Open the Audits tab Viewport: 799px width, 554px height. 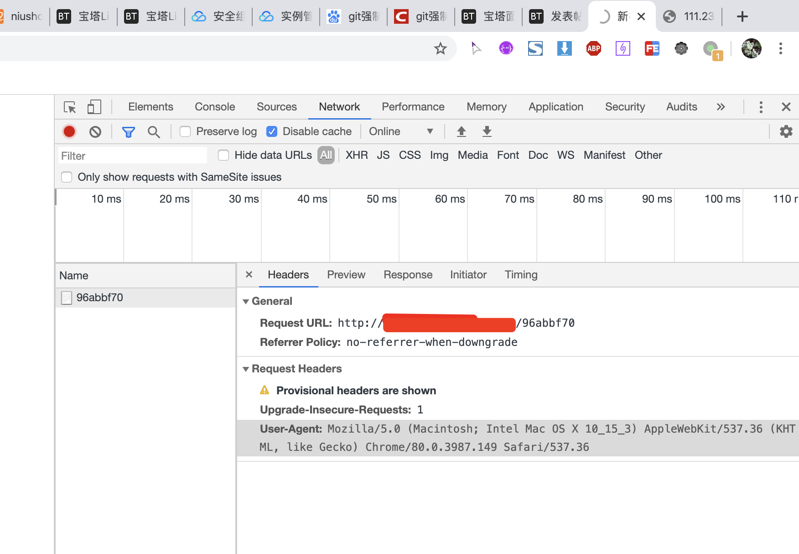(x=682, y=107)
